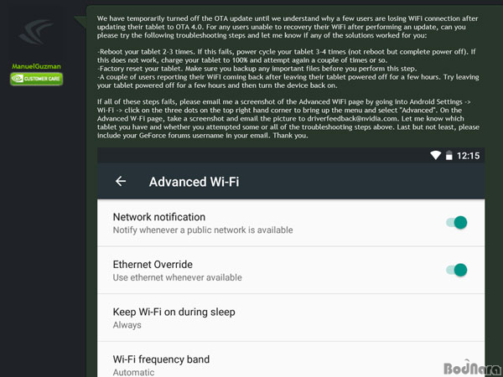Select the Always value under sleep setting
This screenshot has width=503, height=377.
pyautogui.click(x=127, y=325)
